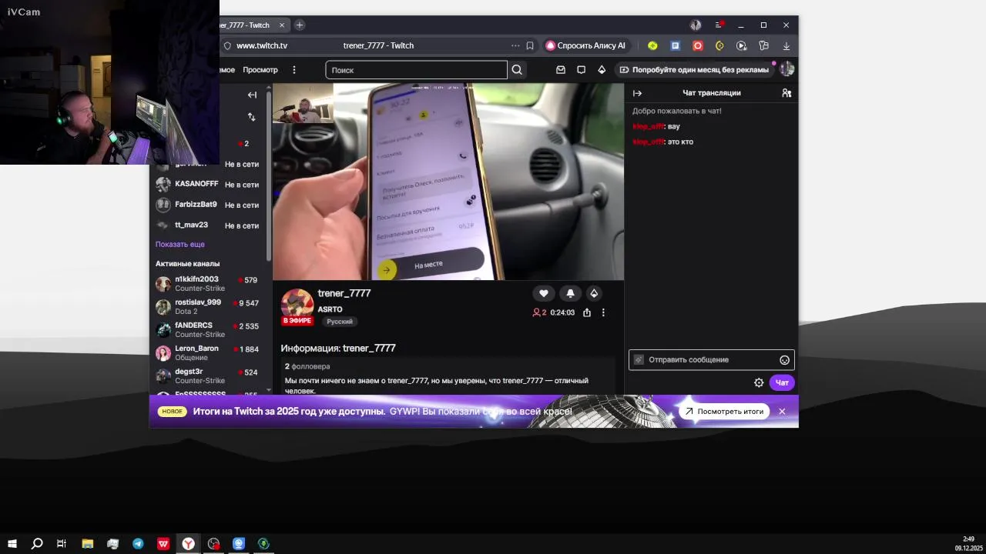
Task: Open a new browser tab with plus
Action: point(300,25)
